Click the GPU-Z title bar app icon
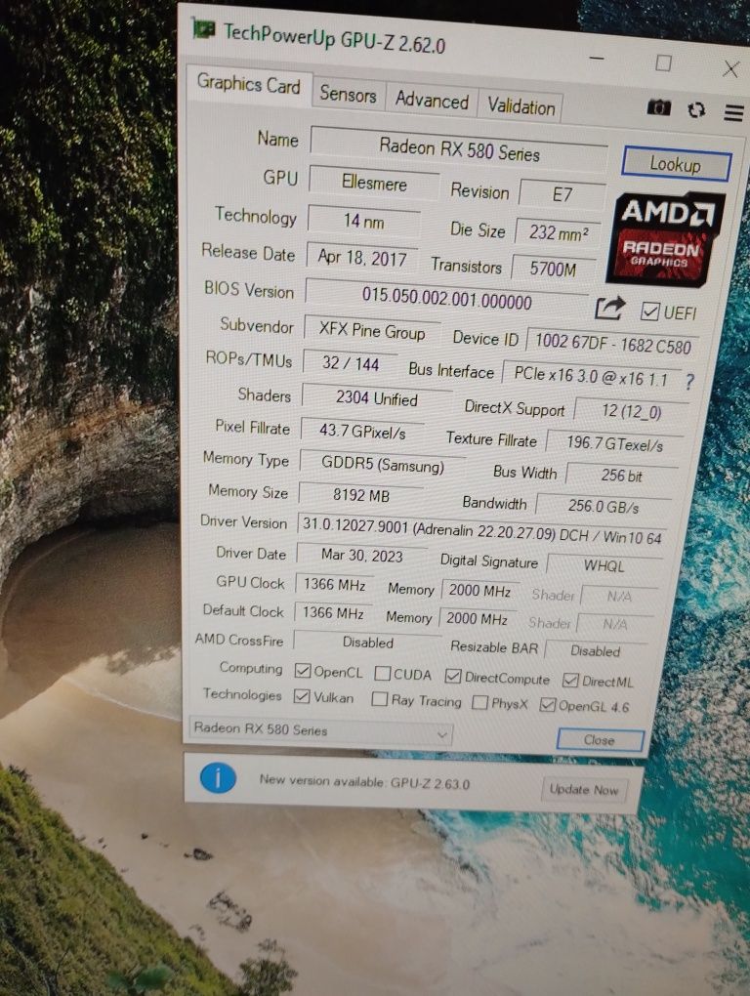750x996 pixels. tap(203, 28)
